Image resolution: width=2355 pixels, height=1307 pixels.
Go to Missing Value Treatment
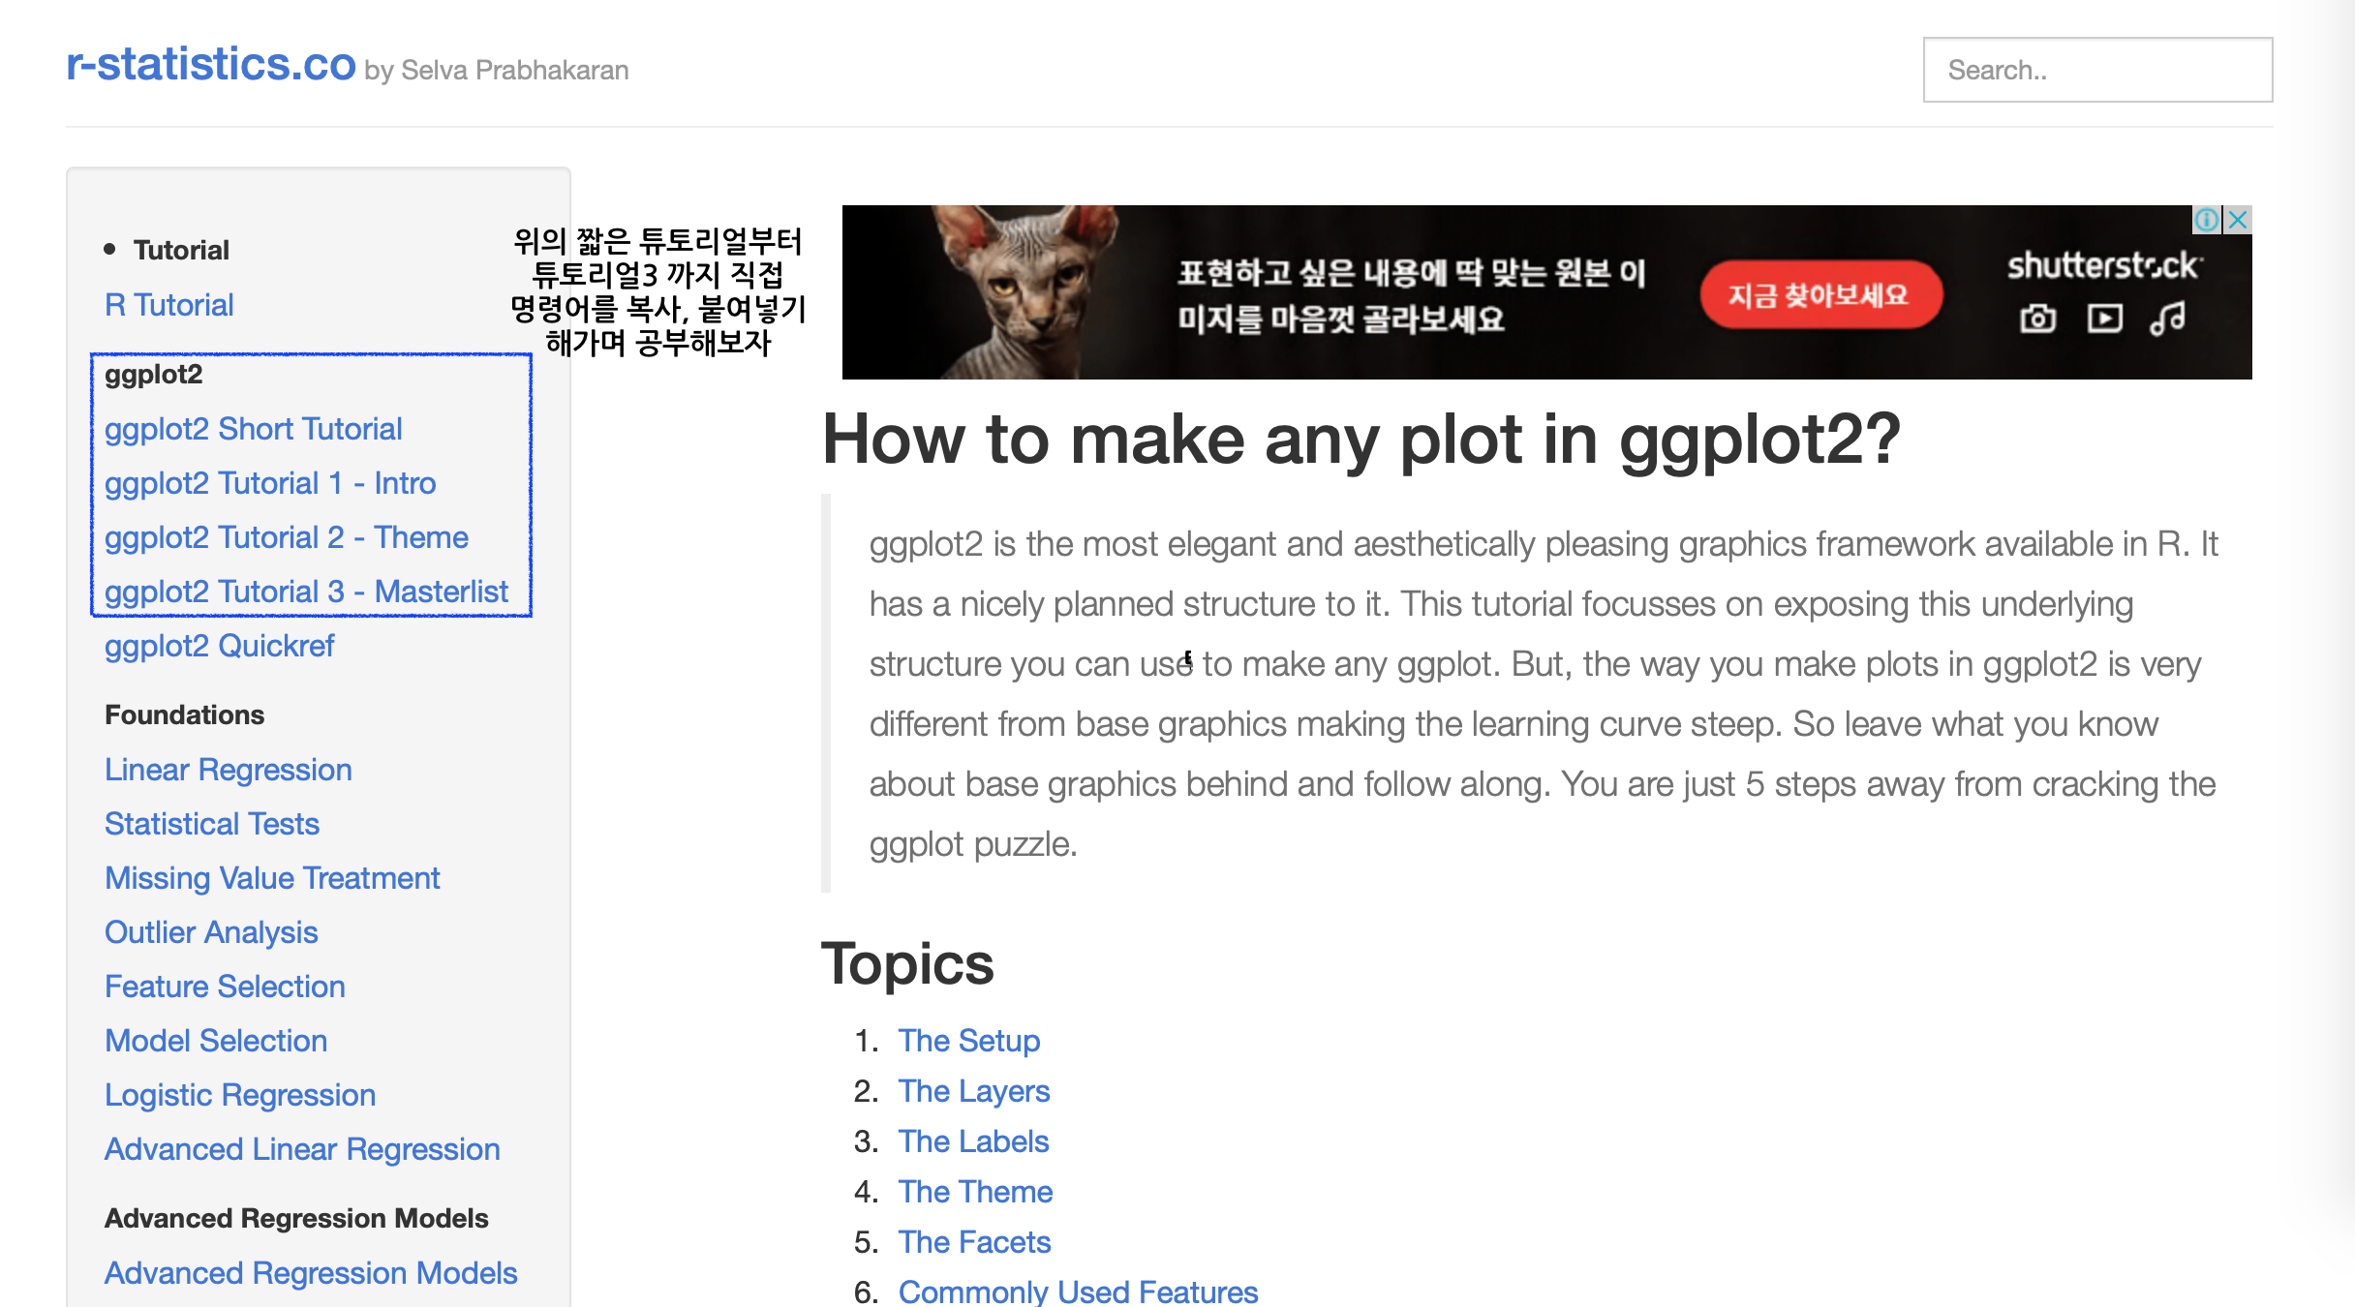point(272,878)
